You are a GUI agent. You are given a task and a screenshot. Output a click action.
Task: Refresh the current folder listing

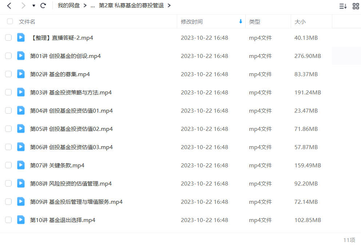pyautogui.click(x=43, y=5)
